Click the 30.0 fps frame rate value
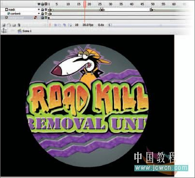The image size is (195, 178). (x=88, y=25)
